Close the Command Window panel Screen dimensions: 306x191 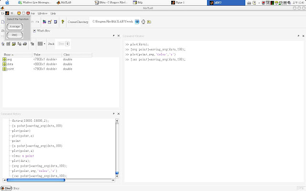click(303, 36)
